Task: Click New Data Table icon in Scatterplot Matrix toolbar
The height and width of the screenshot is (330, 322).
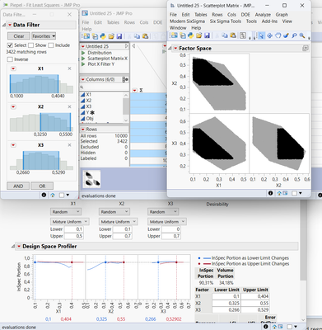Action: pyautogui.click(x=174, y=35)
